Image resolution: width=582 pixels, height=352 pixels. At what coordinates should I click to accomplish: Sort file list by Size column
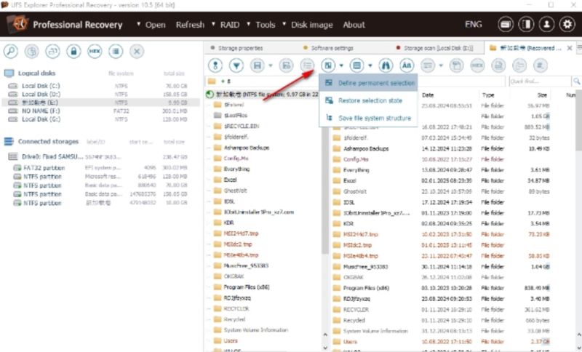coord(542,95)
